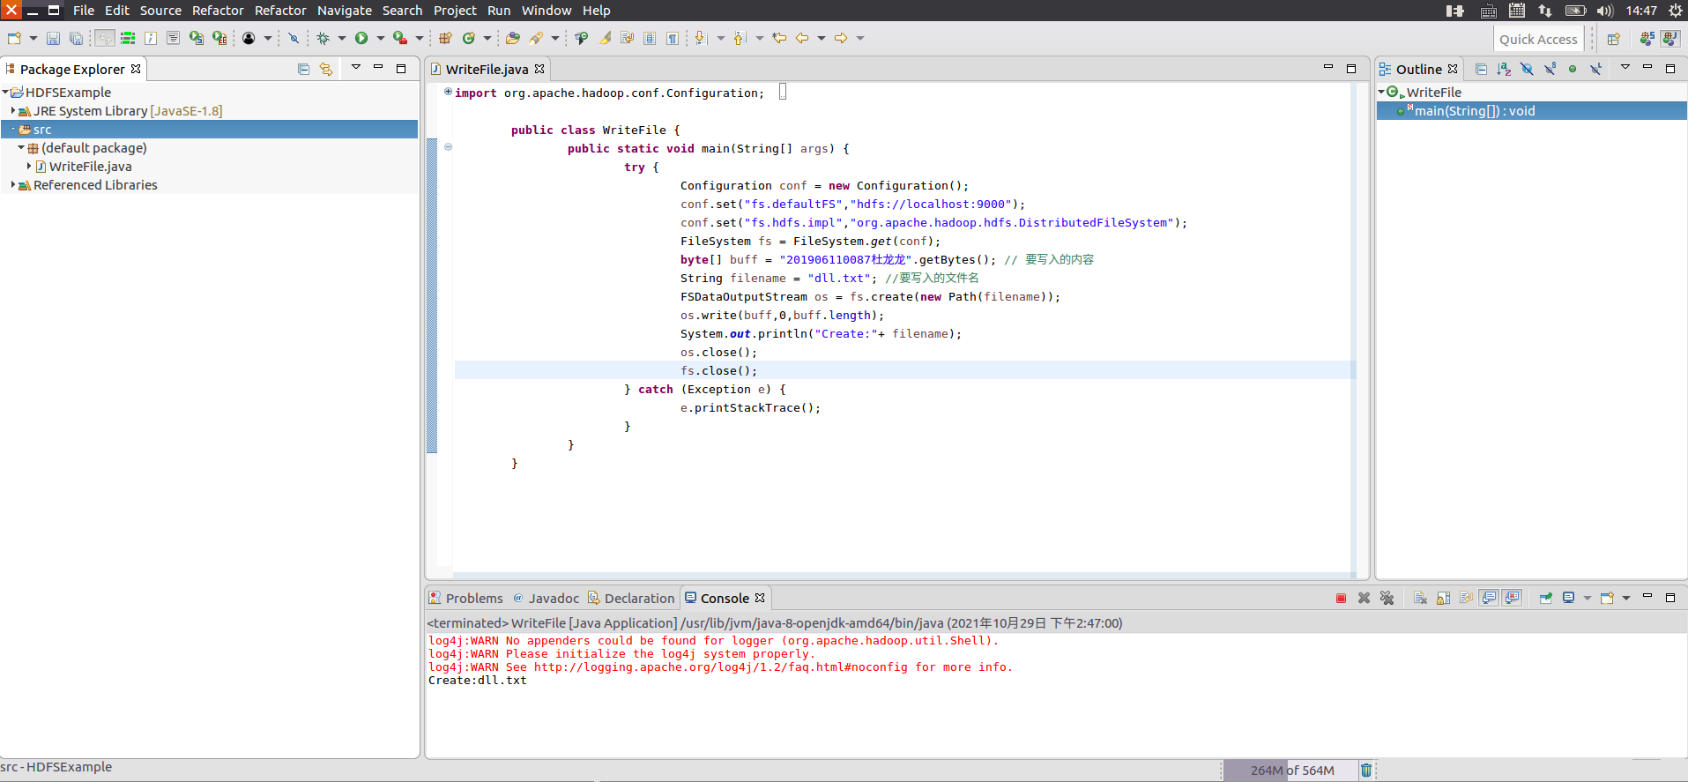Click the Debug bug icon in toolbar
The height and width of the screenshot is (782, 1688).
coord(323,38)
